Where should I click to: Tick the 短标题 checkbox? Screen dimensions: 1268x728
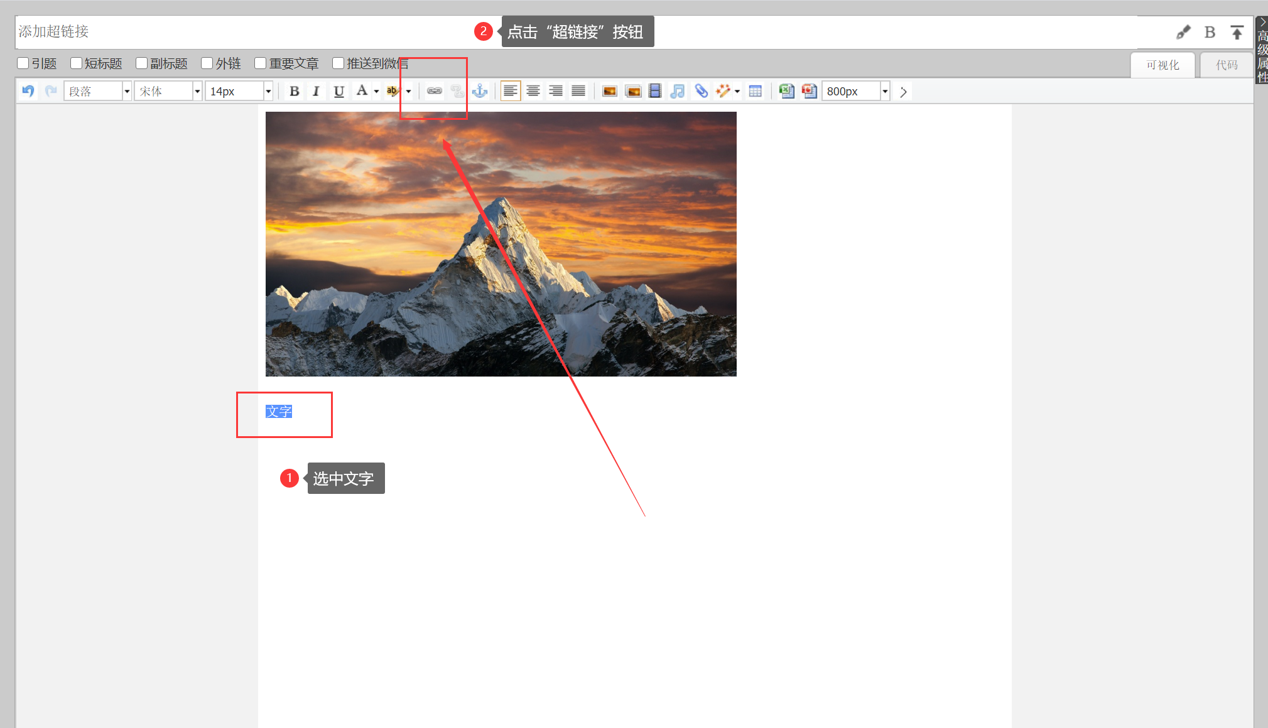tap(76, 63)
